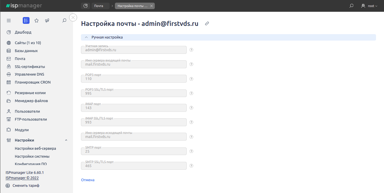This screenshot has height=193, width=384.
Task: Click the ispmanager logo
Action: 24,6
